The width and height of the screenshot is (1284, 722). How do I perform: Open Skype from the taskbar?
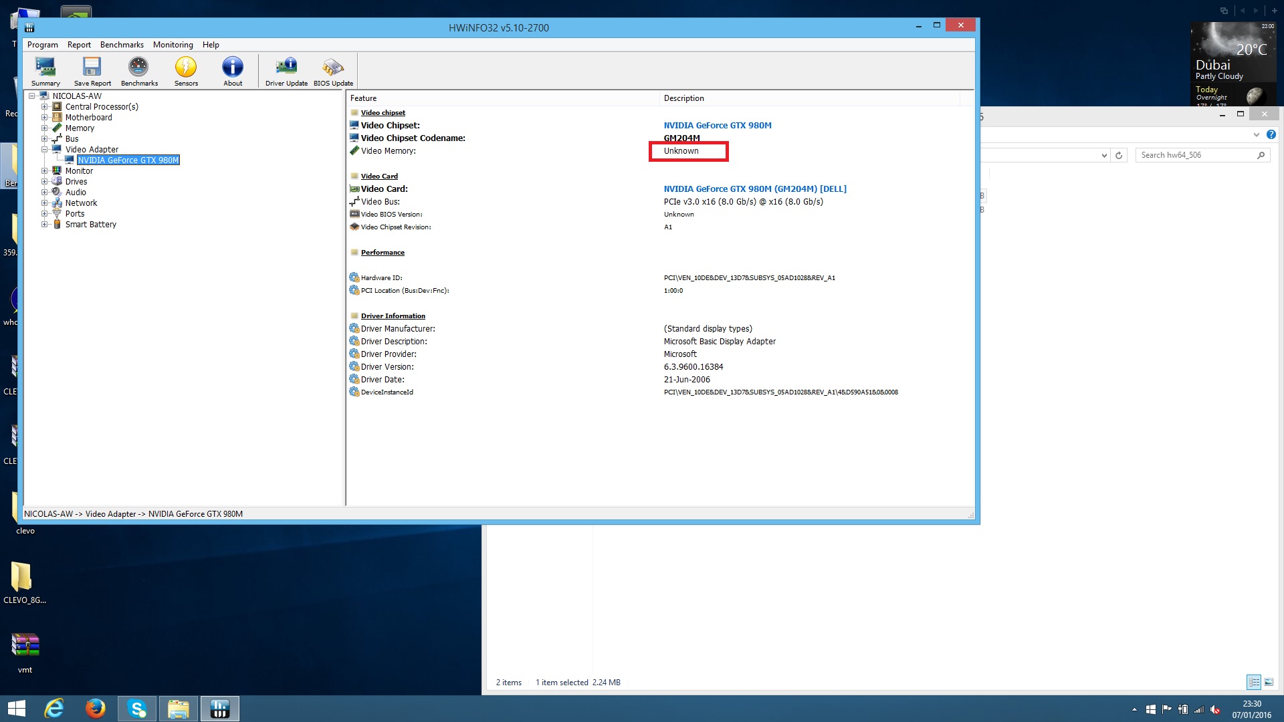137,709
